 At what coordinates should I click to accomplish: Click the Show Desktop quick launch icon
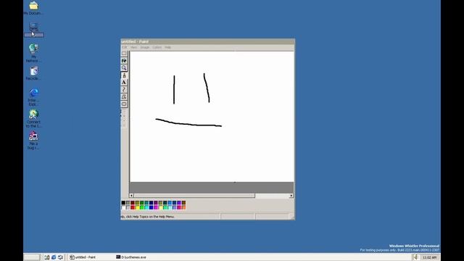pos(46,257)
